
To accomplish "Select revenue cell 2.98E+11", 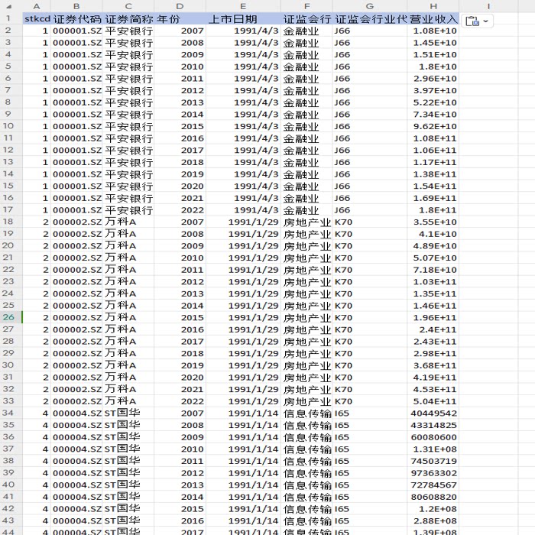I will [433, 353].
